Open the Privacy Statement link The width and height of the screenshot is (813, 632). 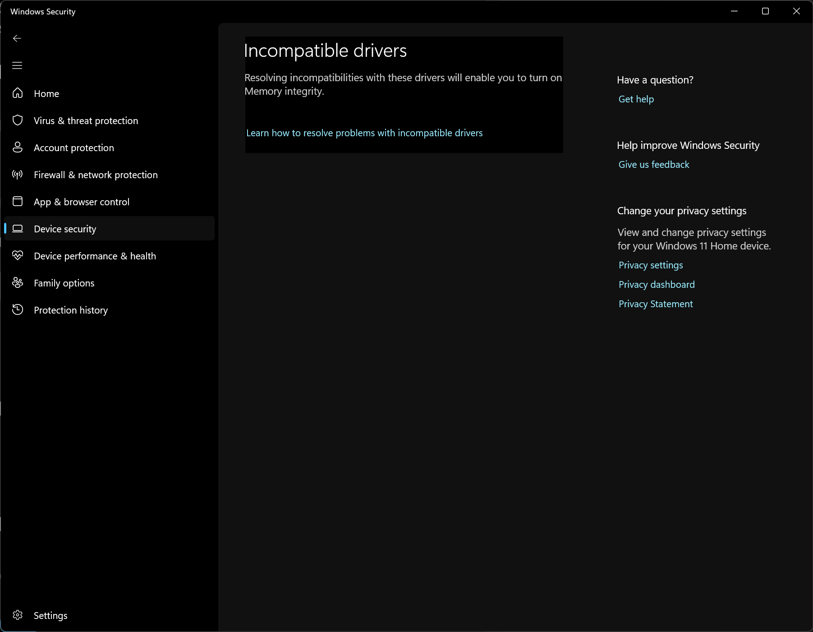click(x=656, y=304)
